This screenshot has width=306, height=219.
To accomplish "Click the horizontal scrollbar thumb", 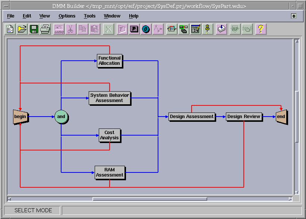I will 149,199.
